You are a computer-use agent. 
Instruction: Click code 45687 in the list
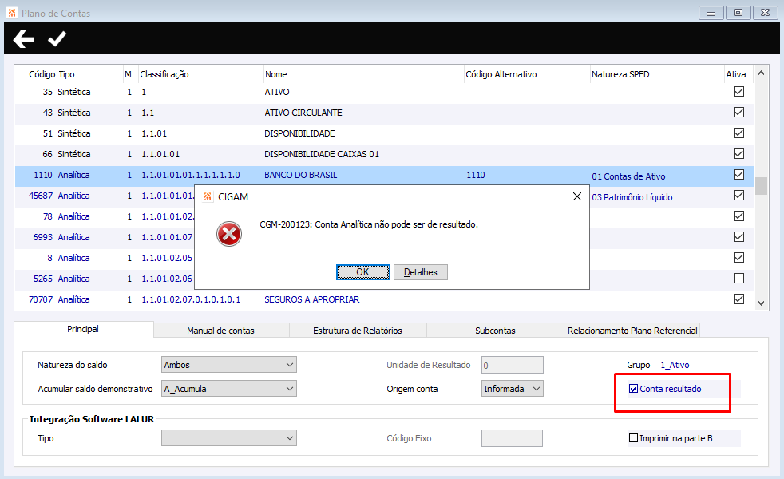tap(41, 196)
